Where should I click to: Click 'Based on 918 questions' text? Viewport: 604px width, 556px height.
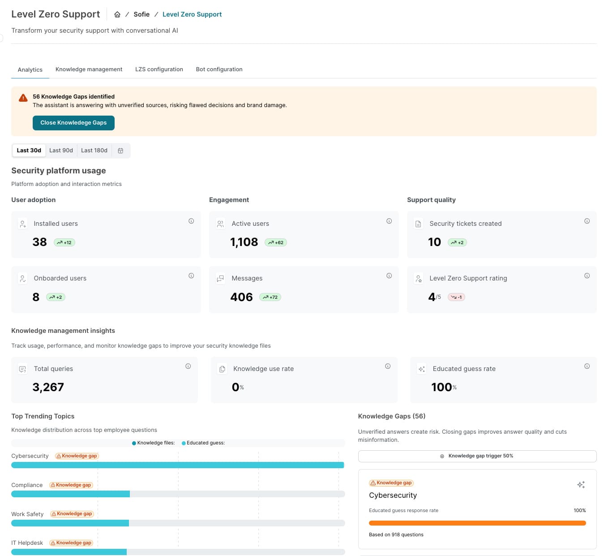[396, 535]
